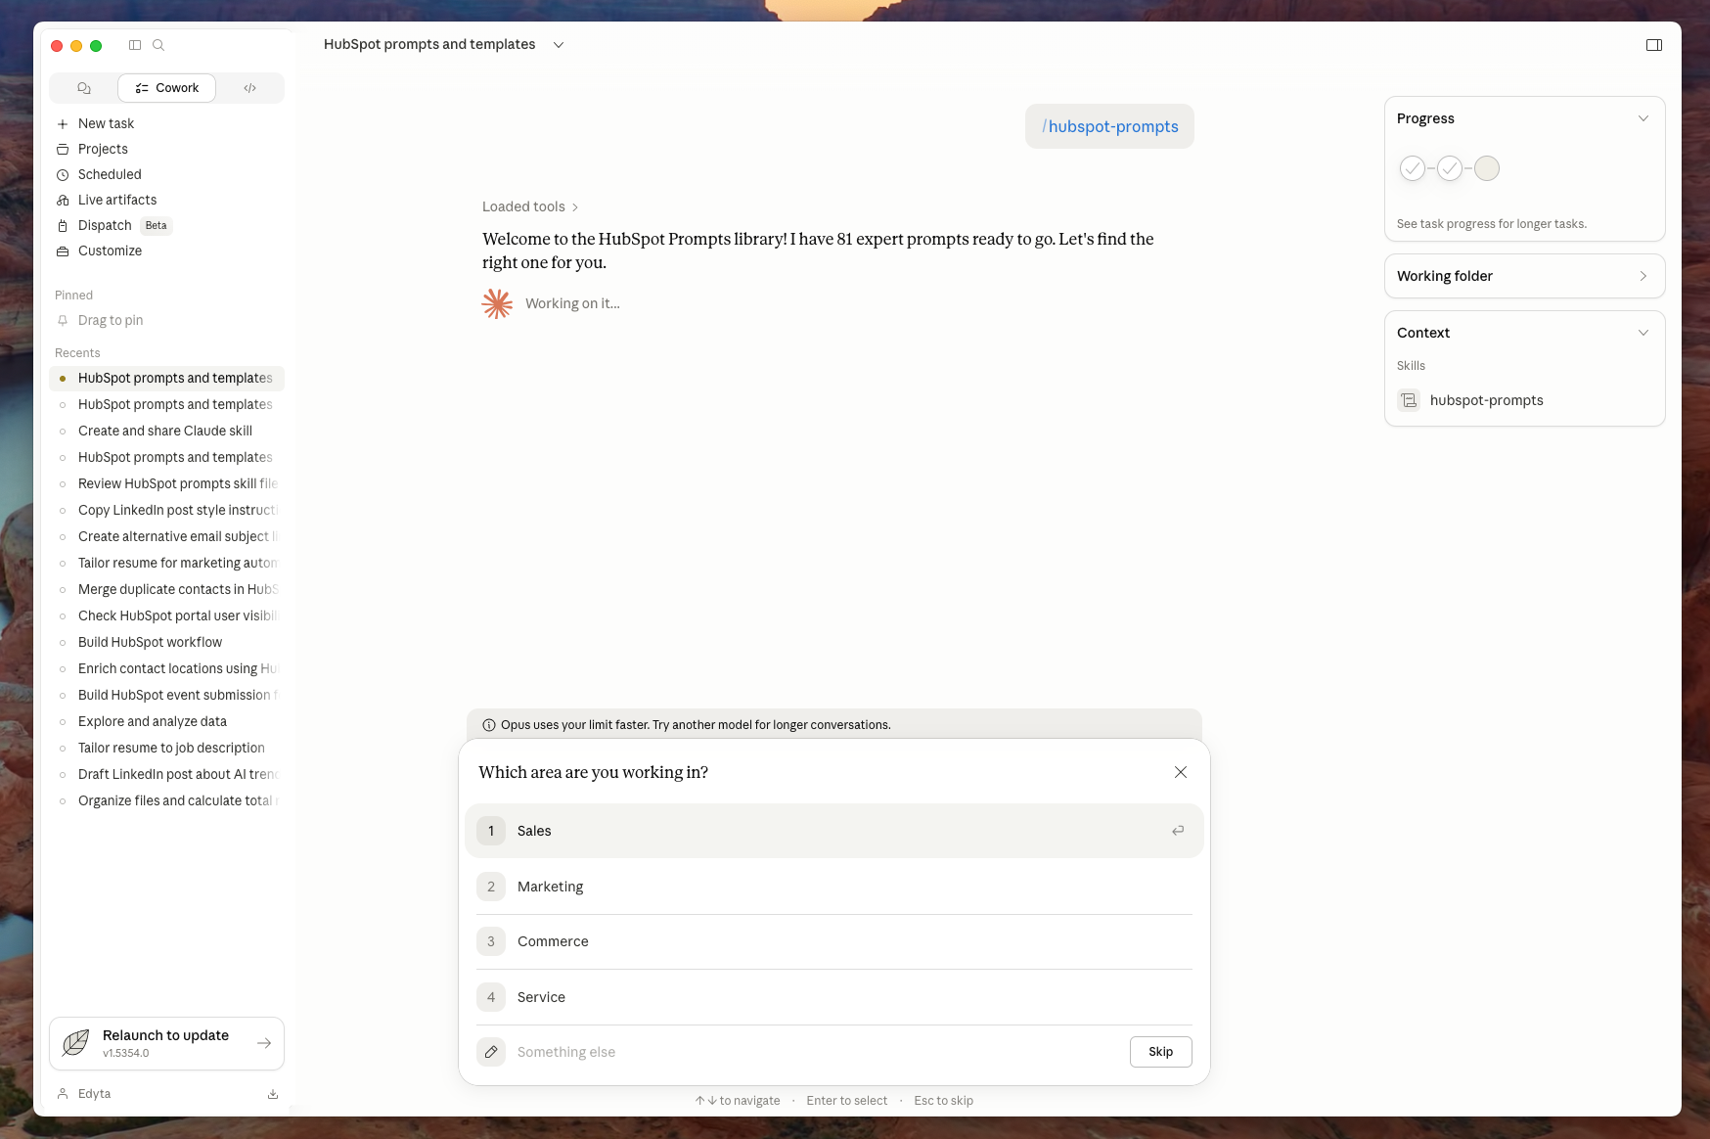Click the Drag to pin icon

click(x=63, y=320)
